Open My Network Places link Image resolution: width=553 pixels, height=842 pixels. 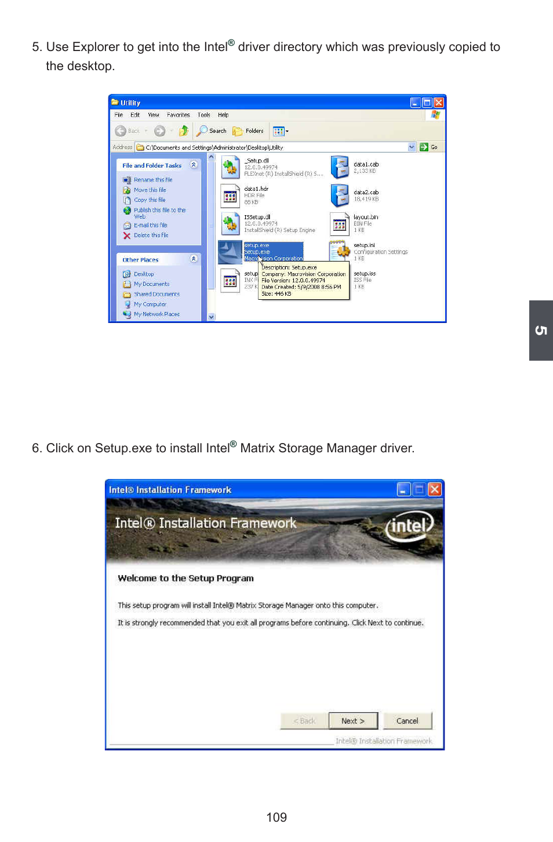(x=157, y=314)
